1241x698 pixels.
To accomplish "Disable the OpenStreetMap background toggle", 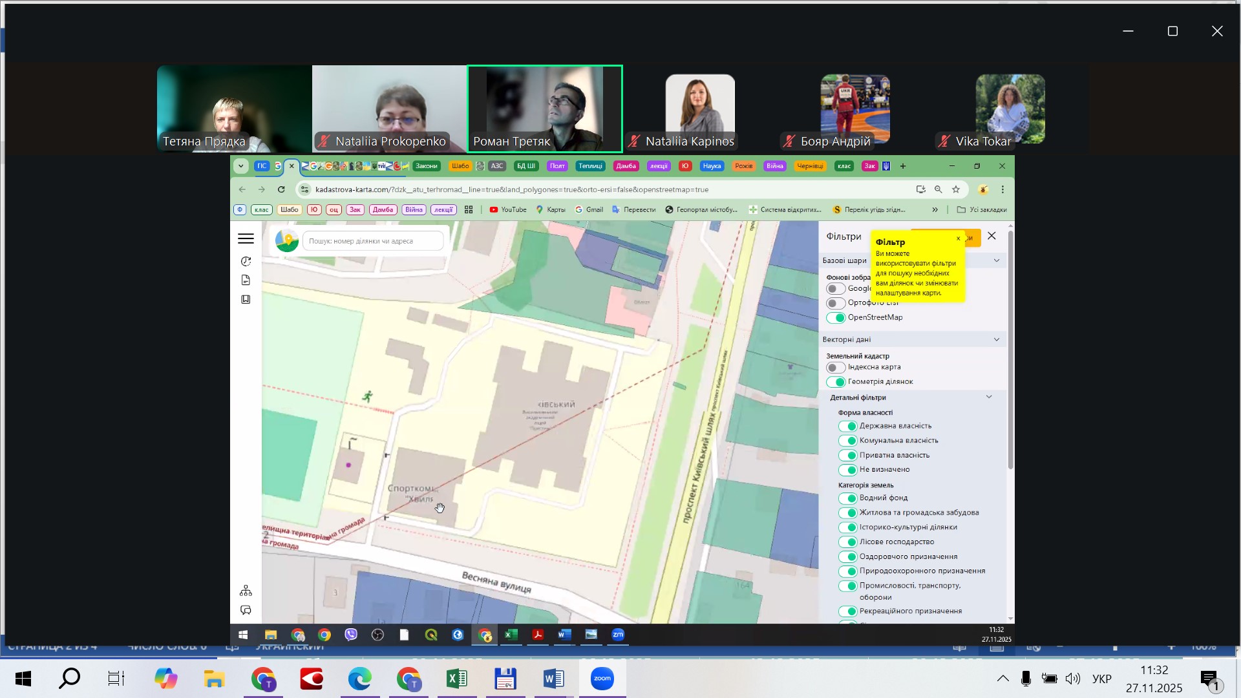I will coord(836,318).
